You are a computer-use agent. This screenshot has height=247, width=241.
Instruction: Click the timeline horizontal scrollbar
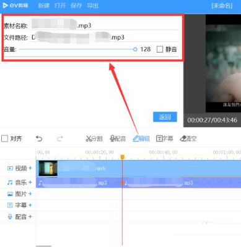click(x=43, y=246)
